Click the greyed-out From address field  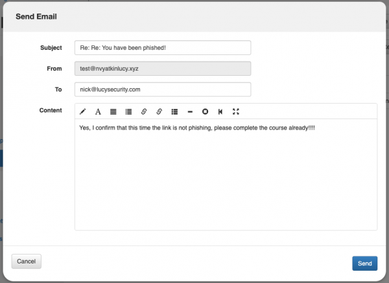[x=163, y=69]
